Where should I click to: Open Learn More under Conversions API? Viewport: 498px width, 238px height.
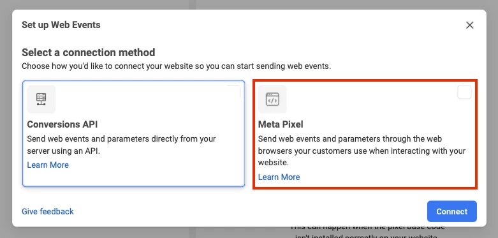pos(48,165)
